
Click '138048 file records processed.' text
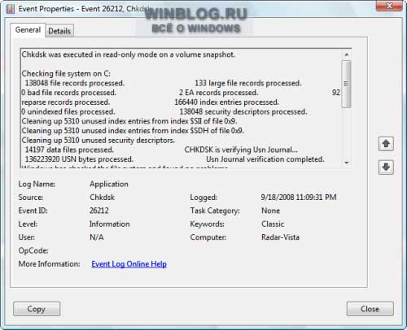point(75,83)
